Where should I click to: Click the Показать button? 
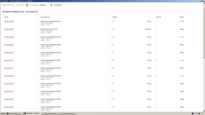point(58,5)
